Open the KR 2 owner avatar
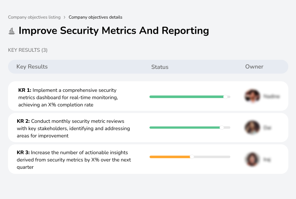This screenshot has height=199, width=296. click(252, 127)
